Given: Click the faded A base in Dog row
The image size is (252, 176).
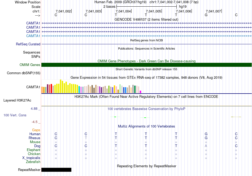Looking at the screenshot, I should point(206,146).
